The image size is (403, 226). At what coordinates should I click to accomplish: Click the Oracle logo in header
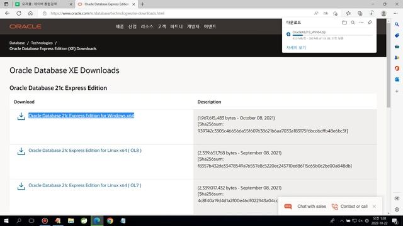tap(25, 26)
